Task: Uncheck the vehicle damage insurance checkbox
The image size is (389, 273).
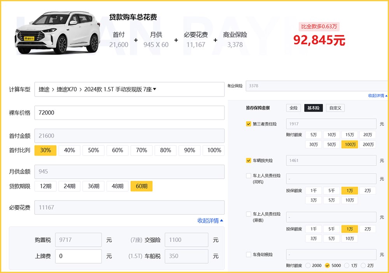Action: (249, 160)
